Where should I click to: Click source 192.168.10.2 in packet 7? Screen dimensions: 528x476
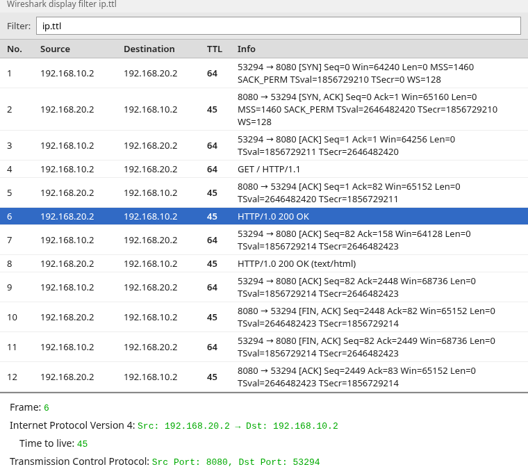[x=67, y=240]
